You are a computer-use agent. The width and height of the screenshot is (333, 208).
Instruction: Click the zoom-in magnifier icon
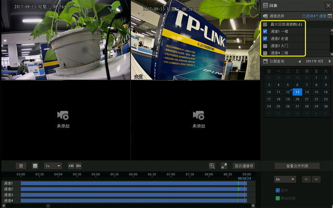click(212, 166)
